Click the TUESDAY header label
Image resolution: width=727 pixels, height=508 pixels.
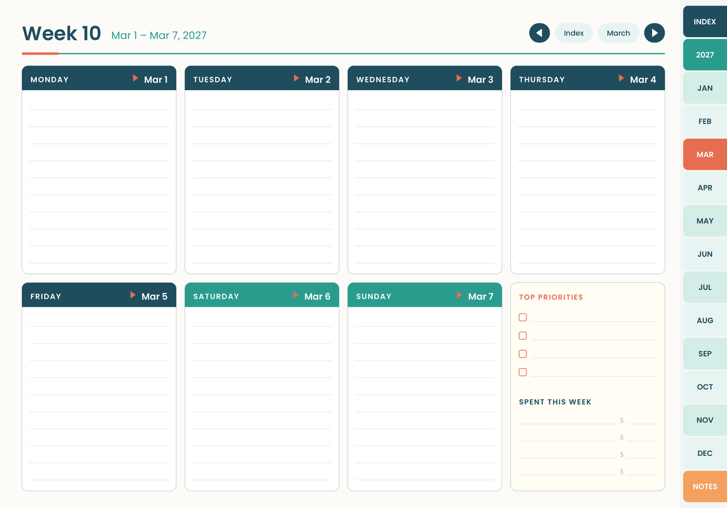click(x=213, y=79)
